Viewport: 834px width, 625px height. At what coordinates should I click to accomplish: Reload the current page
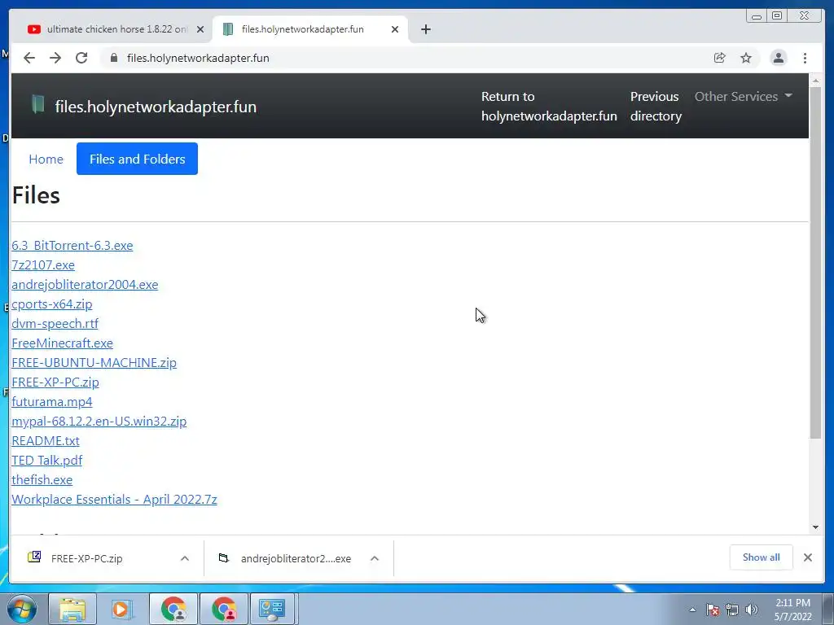(x=81, y=58)
